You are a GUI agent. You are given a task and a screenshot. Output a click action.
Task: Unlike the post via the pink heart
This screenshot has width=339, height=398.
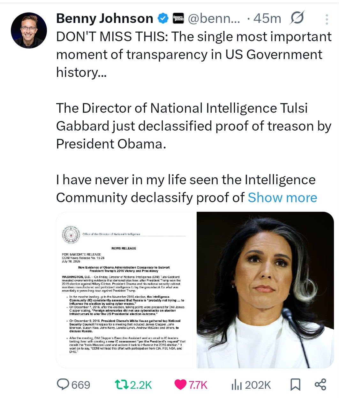tap(180, 385)
